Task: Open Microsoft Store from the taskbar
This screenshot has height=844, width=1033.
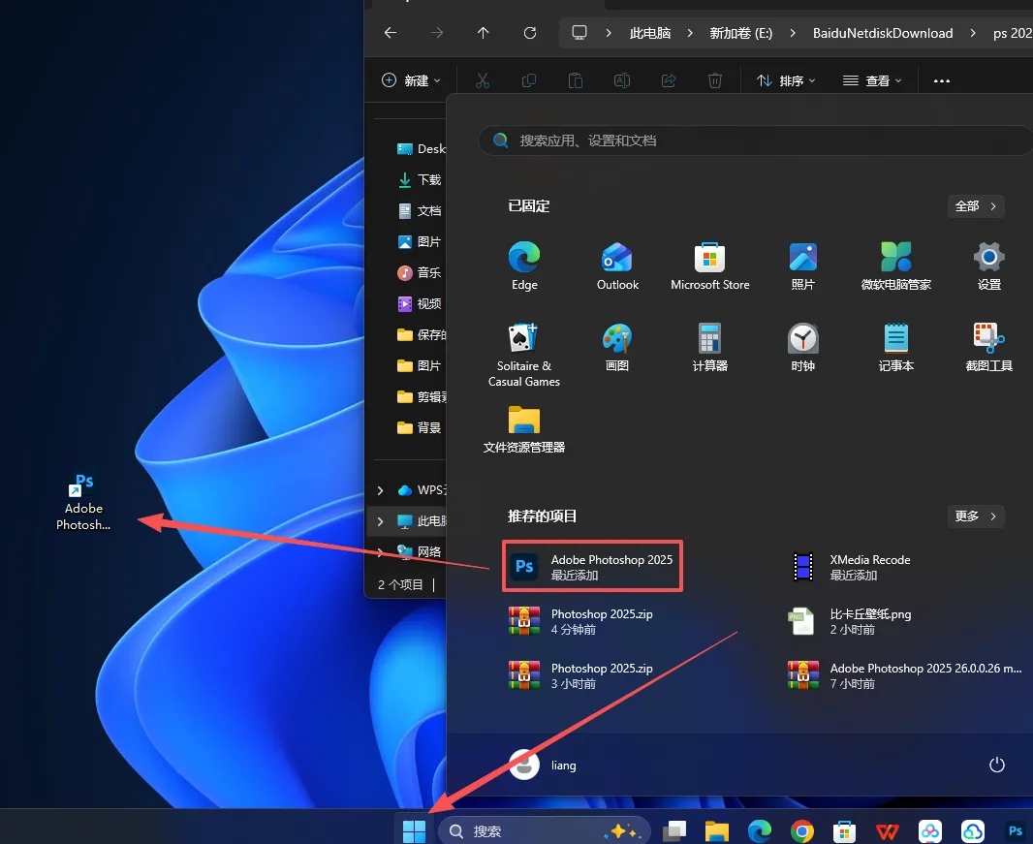Action: [845, 830]
